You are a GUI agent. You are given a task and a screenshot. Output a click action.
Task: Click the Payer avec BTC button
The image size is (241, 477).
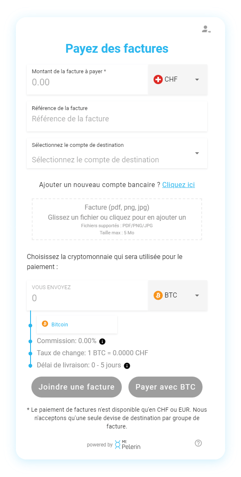coord(165,387)
